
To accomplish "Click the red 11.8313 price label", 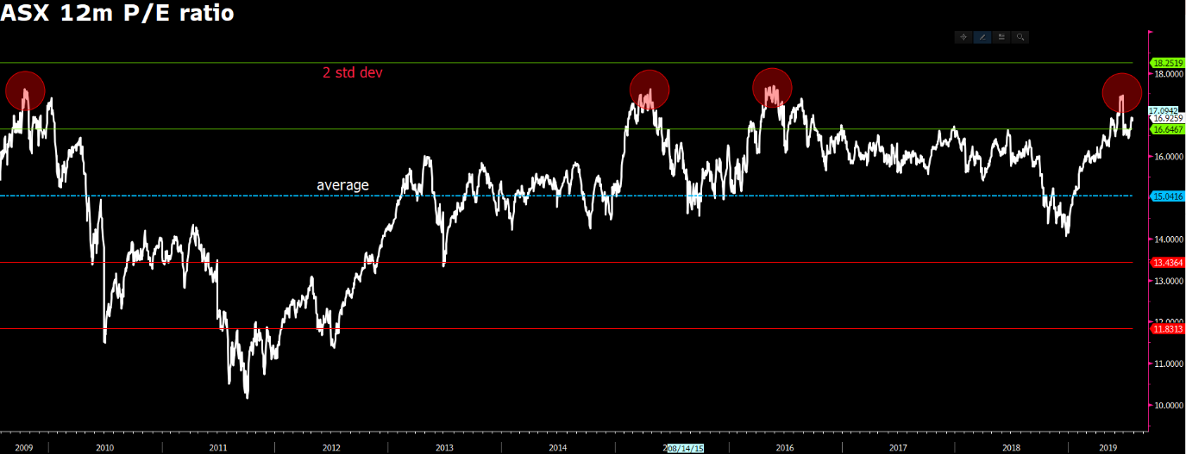I will pyautogui.click(x=1168, y=328).
